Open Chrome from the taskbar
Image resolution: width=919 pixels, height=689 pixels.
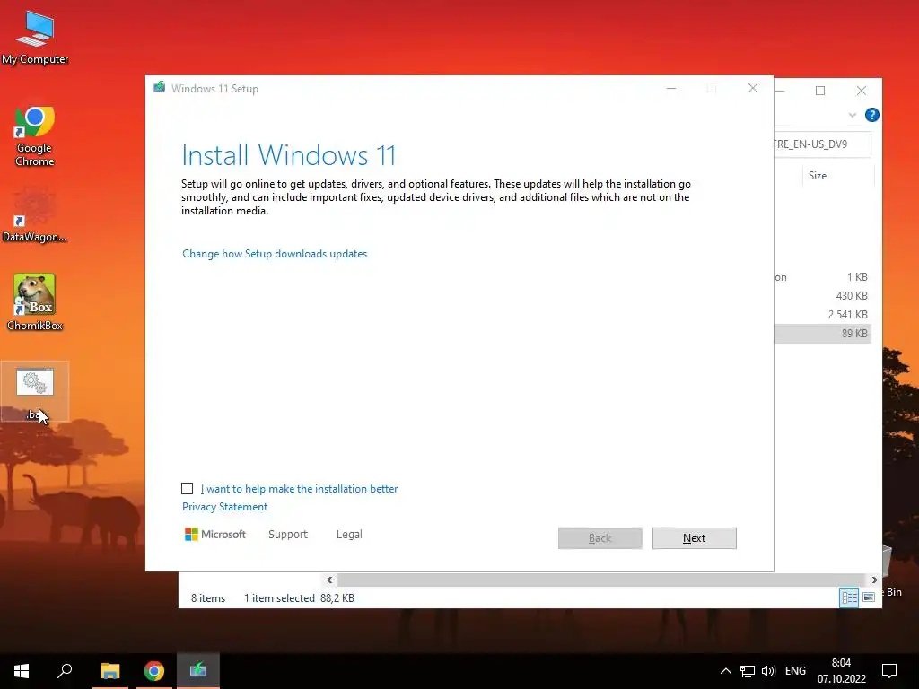point(154,670)
